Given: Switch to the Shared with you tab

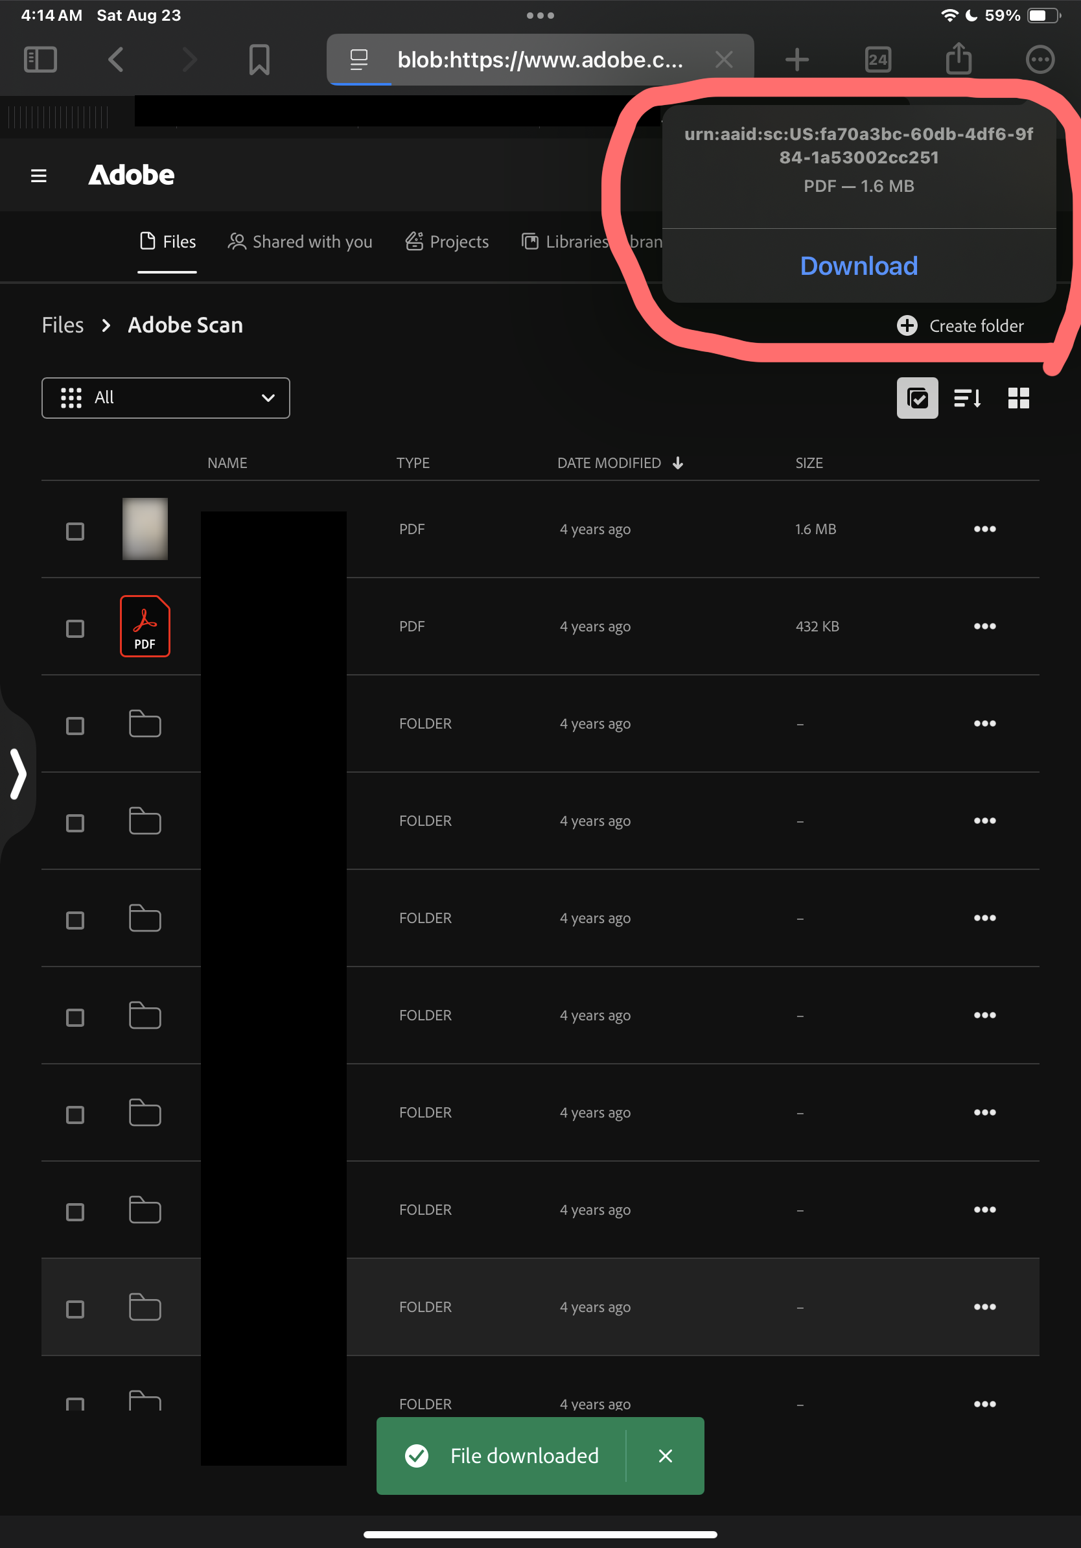Looking at the screenshot, I should (x=300, y=241).
